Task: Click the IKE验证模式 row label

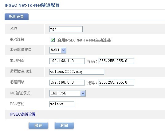Action: coord(20,93)
